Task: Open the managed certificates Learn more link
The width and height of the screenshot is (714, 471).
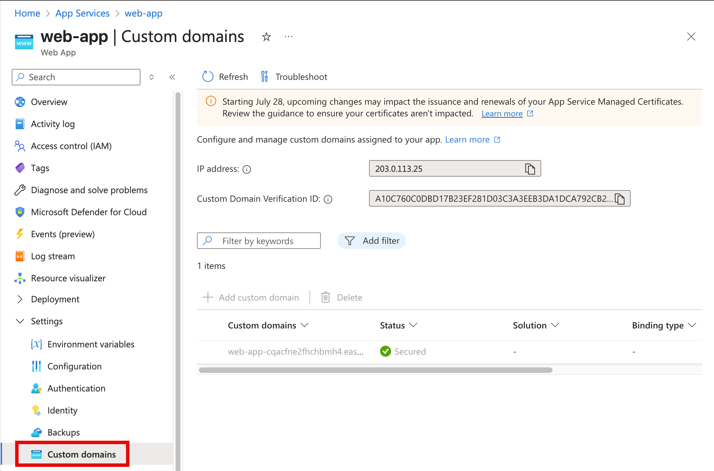Action: point(502,113)
